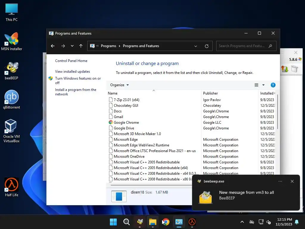Go up one folder level

pos(81,46)
